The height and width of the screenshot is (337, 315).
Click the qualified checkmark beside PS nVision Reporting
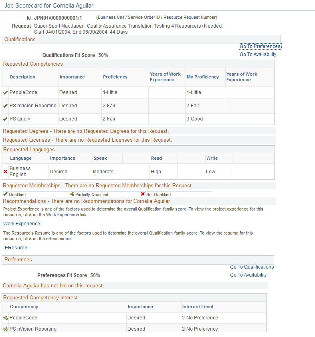click(5, 106)
